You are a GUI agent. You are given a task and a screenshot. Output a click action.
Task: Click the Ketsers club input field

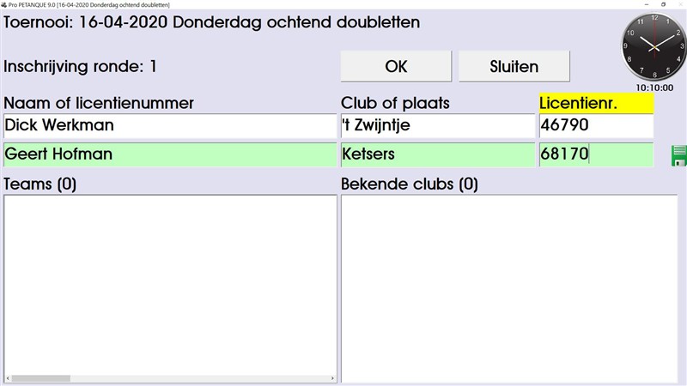(x=437, y=155)
